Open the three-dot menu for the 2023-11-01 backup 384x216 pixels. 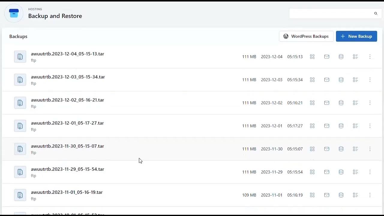click(x=370, y=195)
